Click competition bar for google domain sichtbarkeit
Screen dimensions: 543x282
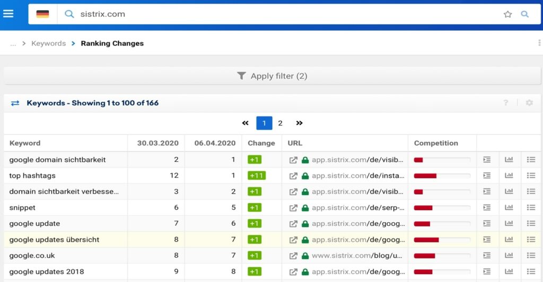coord(442,160)
